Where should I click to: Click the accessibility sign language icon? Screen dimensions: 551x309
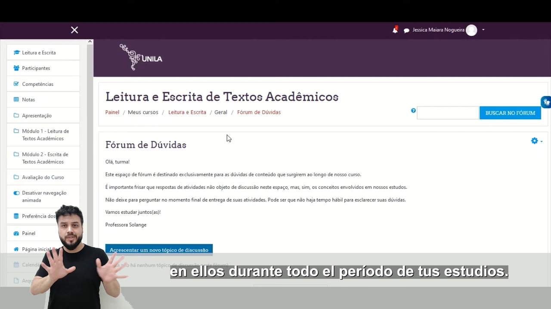[546, 102]
